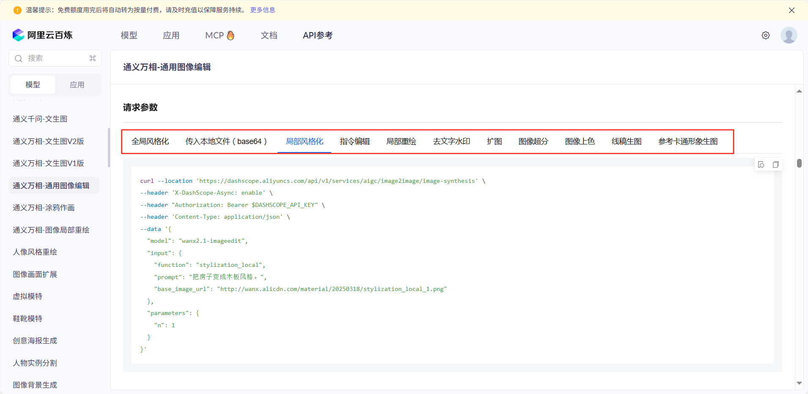Open 创意海报生成 in the sidebar
808x394 pixels.
point(35,341)
